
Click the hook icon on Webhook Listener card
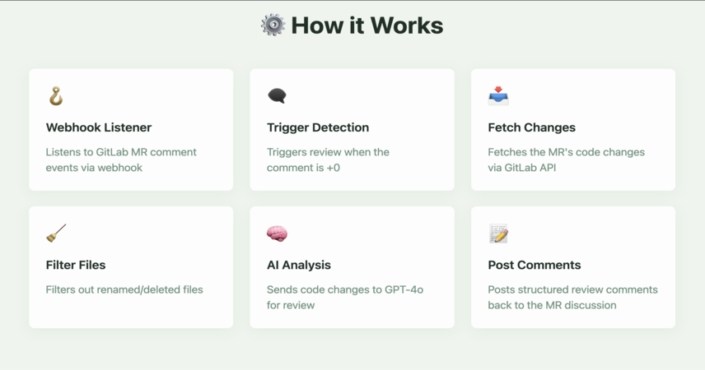[56, 96]
